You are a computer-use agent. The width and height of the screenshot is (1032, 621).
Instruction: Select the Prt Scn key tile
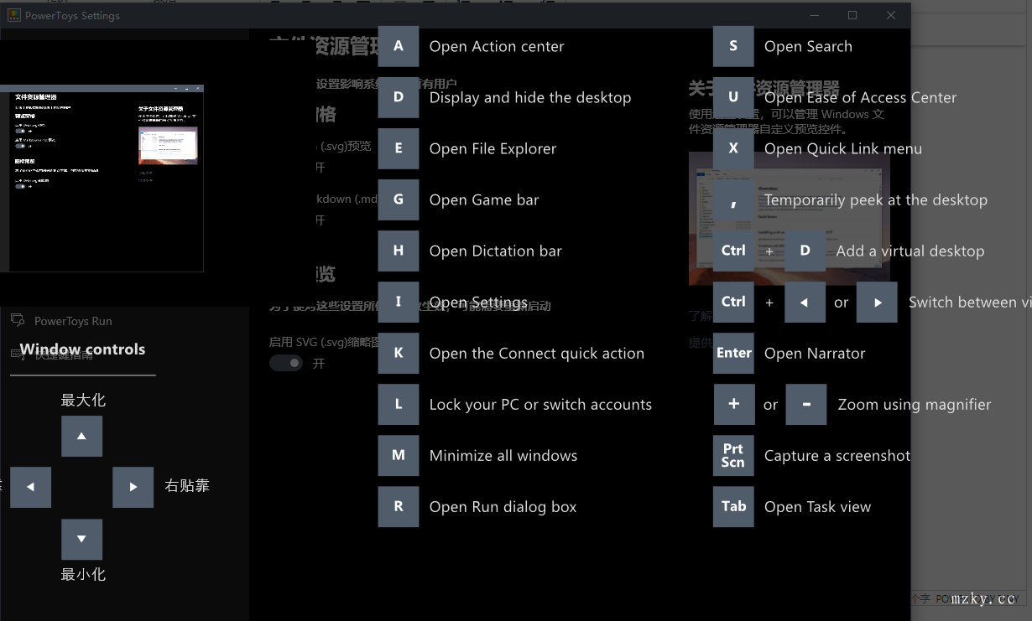pos(733,455)
